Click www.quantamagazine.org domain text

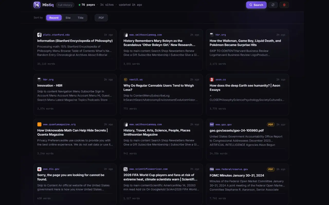[59, 125]
